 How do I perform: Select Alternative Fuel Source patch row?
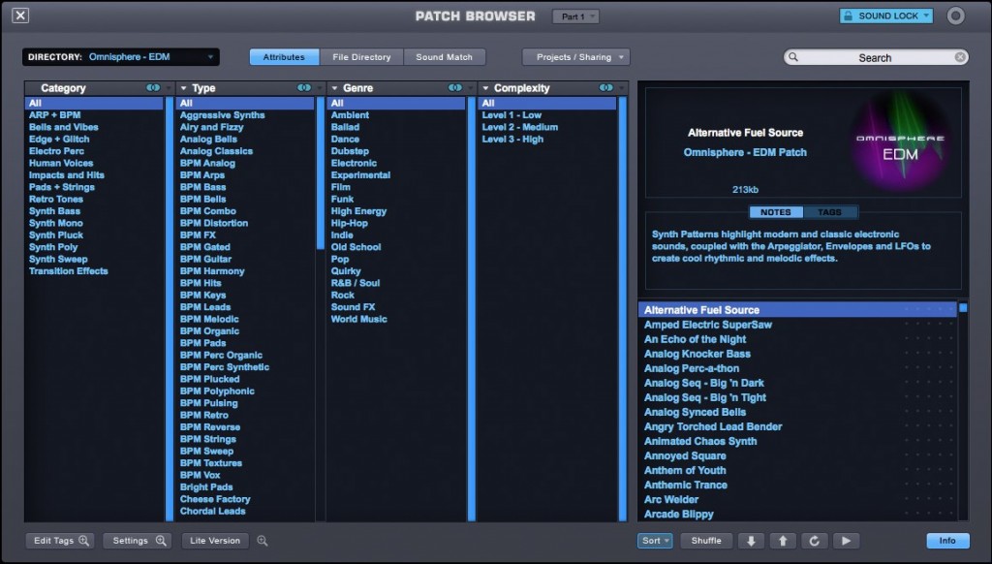point(797,309)
